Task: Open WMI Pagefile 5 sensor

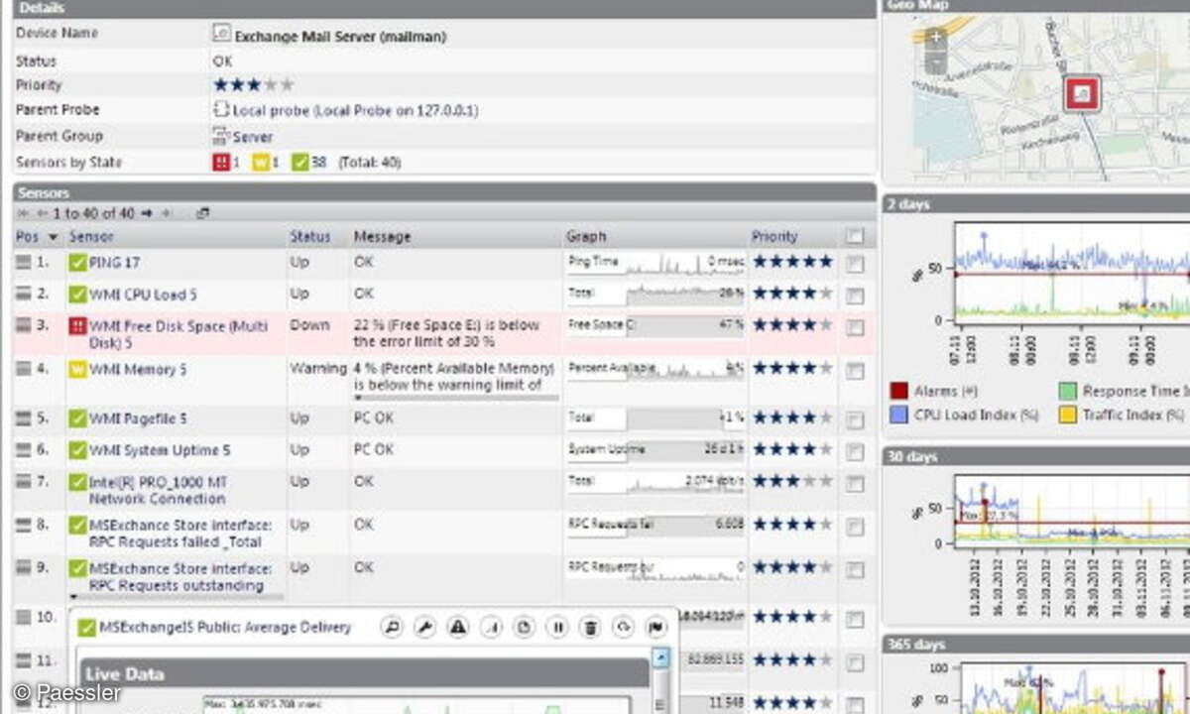Action: tap(138, 418)
